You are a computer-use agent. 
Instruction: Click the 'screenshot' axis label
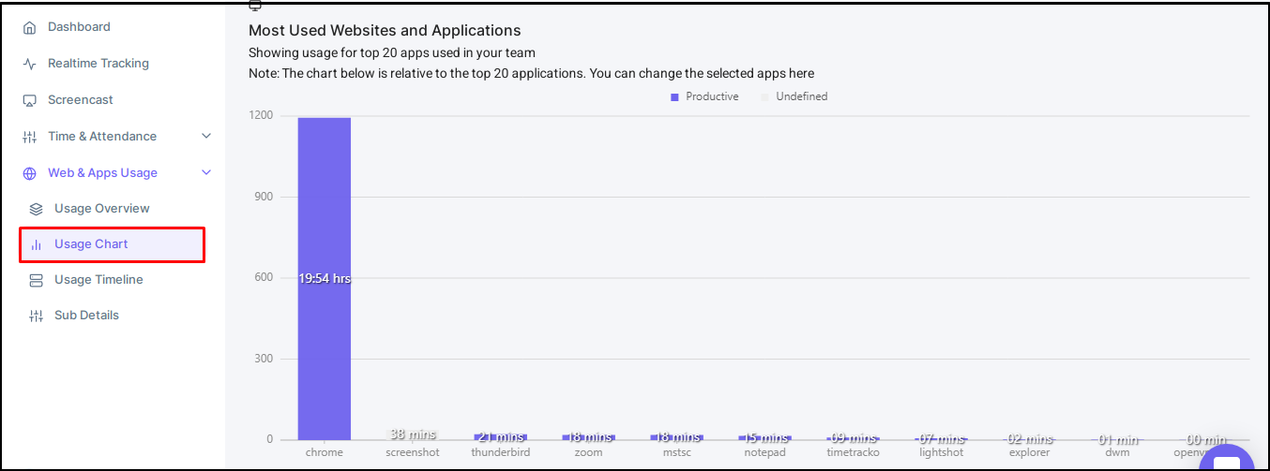(x=413, y=452)
